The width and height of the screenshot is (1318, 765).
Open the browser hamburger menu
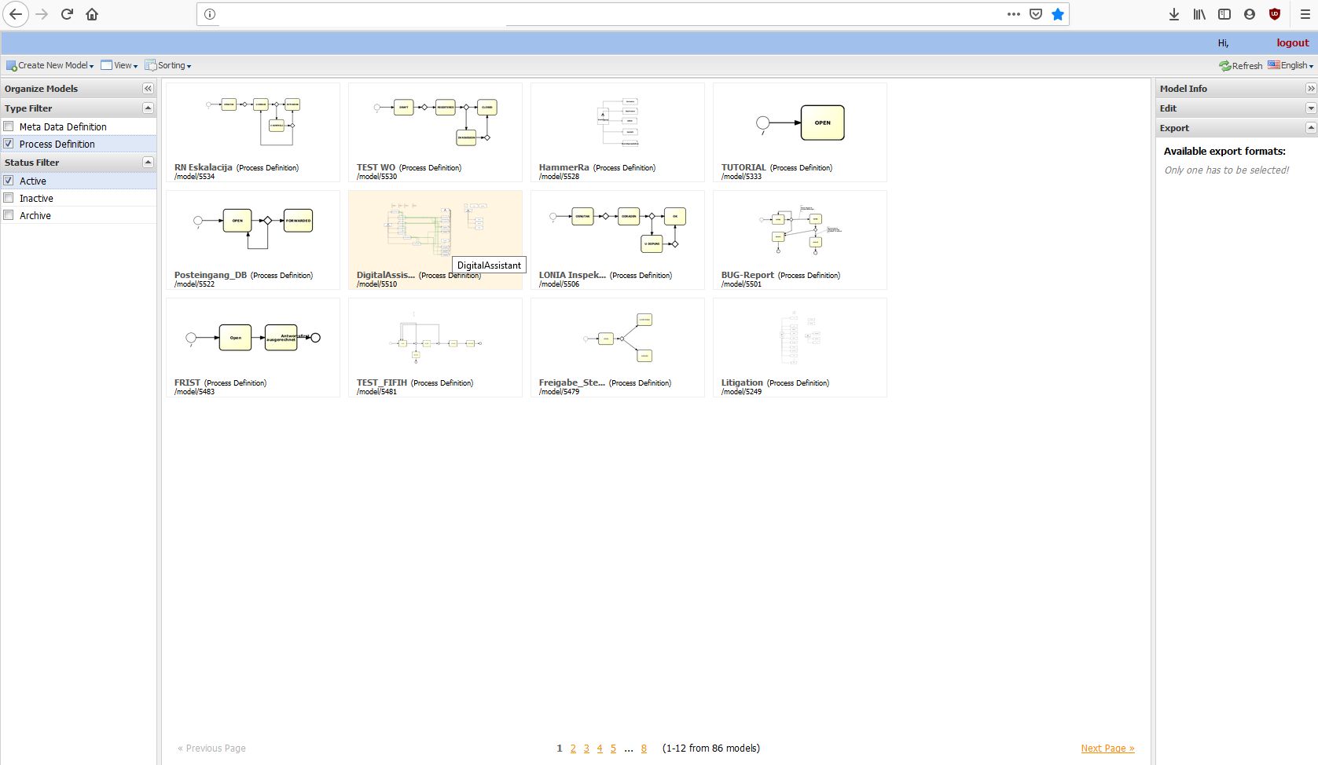point(1305,14)
